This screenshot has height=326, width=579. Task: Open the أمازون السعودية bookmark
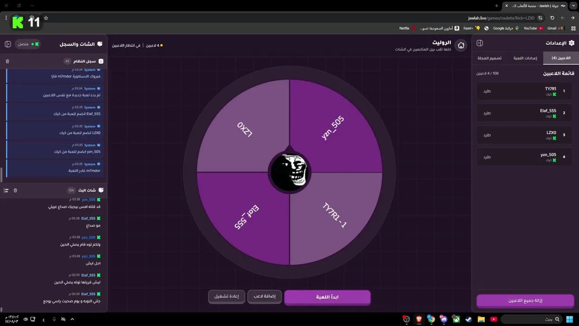(x=439, y=28)
